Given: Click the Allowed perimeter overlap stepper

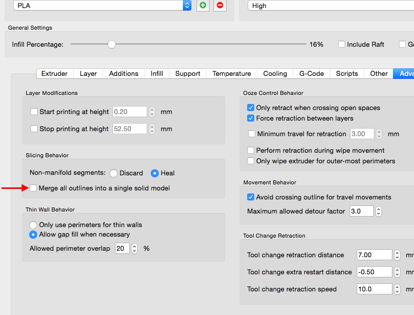Looking at the screenshot, I should click(x=134, y=248).
